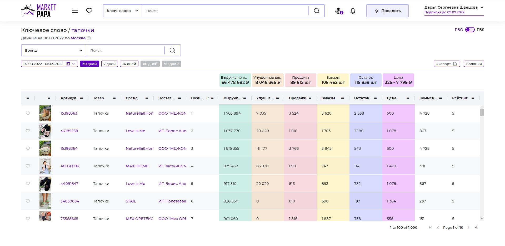
Task: Jump to last page arrow
Action: [x=476, y=227]
